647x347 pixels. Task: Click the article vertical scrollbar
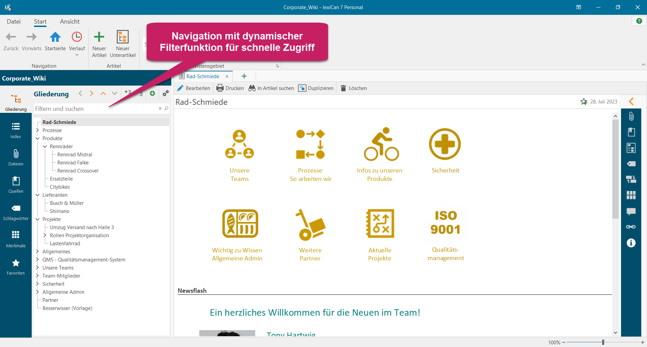(615, 169)
